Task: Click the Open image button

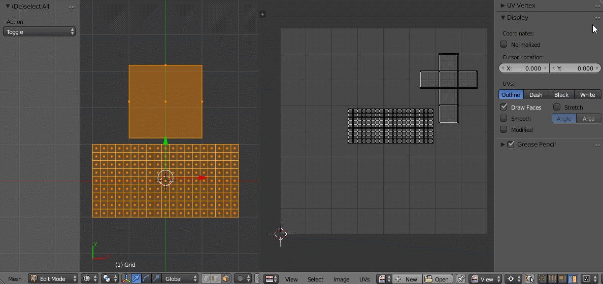Action: pyautogui.click(x=437, y=279)
